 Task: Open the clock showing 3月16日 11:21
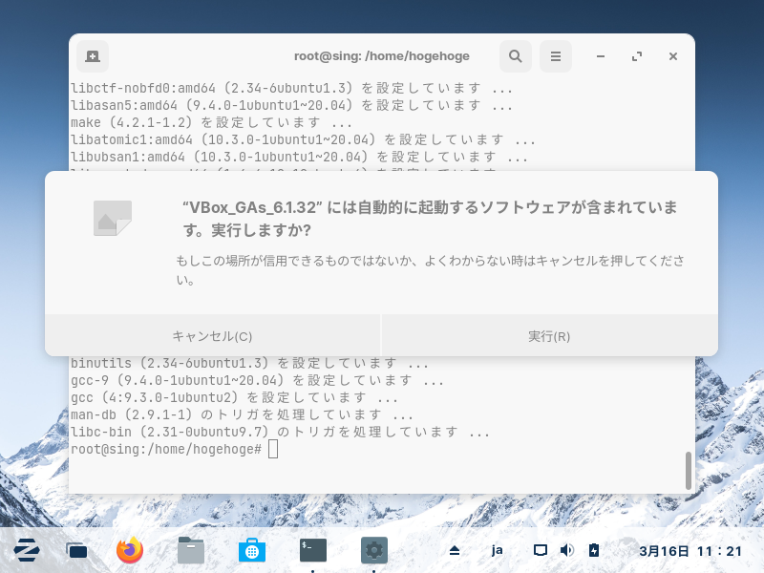point(690,551)
